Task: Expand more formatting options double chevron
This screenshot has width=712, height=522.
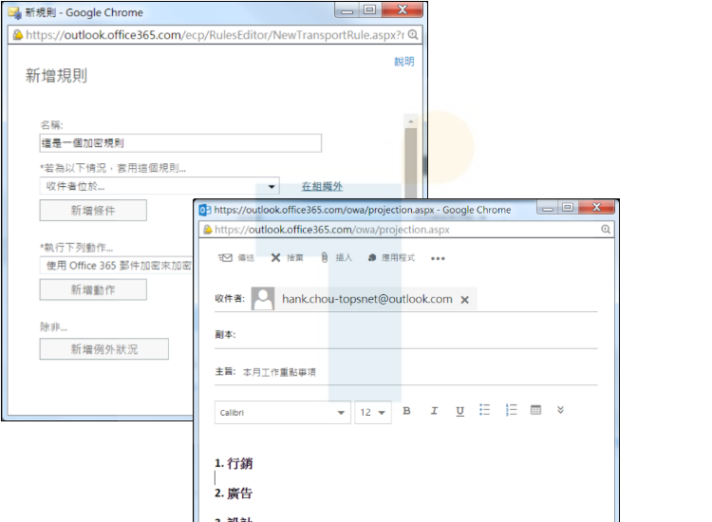Action: click(560, 410)
